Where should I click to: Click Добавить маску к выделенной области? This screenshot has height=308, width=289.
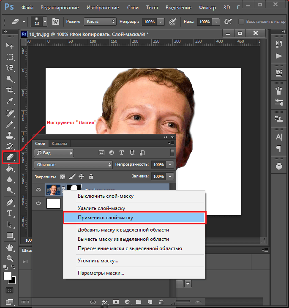pyautogui.click(x=134, y=230)
